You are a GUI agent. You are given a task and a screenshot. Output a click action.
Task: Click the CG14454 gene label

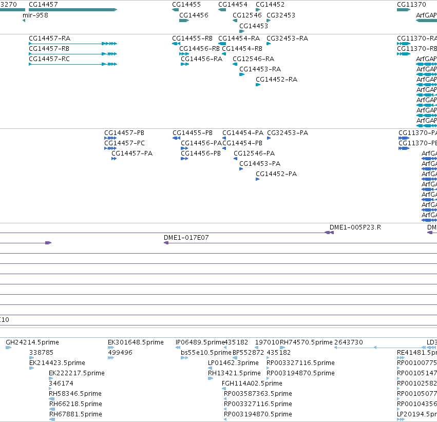click(x=233, y=5)
